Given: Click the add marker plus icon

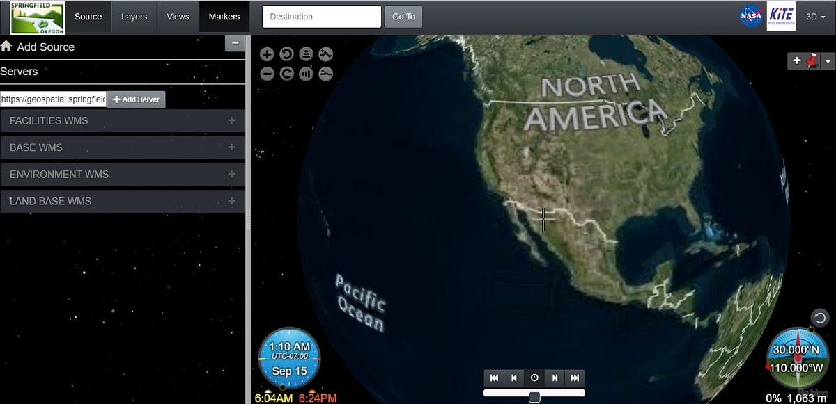Looking at the screenshot, I should coord(796,61).
